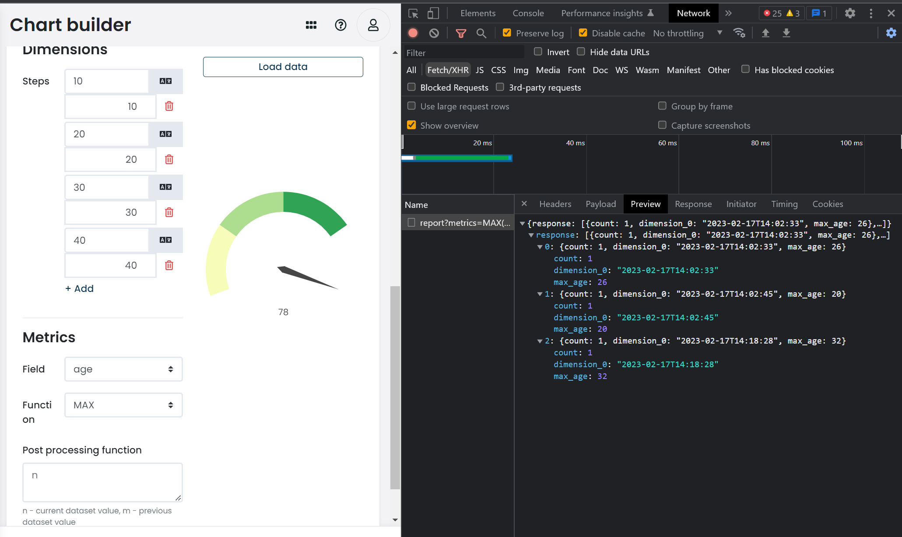Stop recording network log
Screen dimensions: 902x537
point(413,33)
